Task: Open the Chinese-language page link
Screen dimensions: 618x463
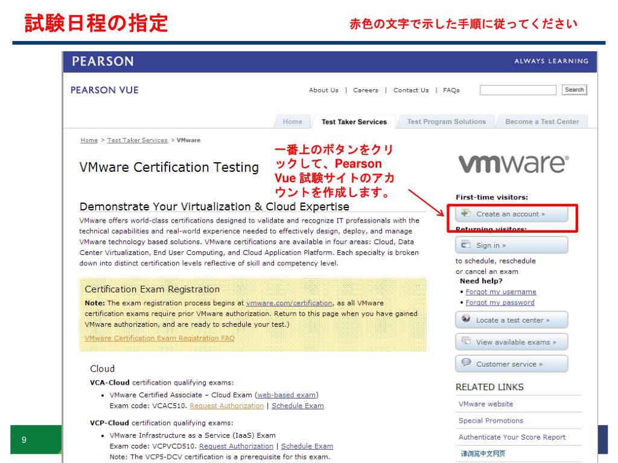Action: pyautogui.click(x=483, y=453)
